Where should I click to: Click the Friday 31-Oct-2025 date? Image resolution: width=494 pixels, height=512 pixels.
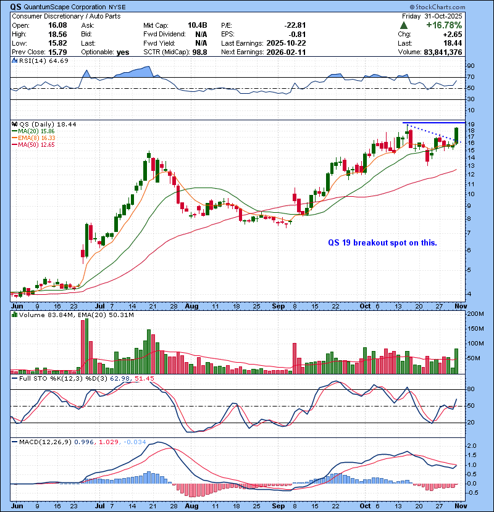[432, 16]
